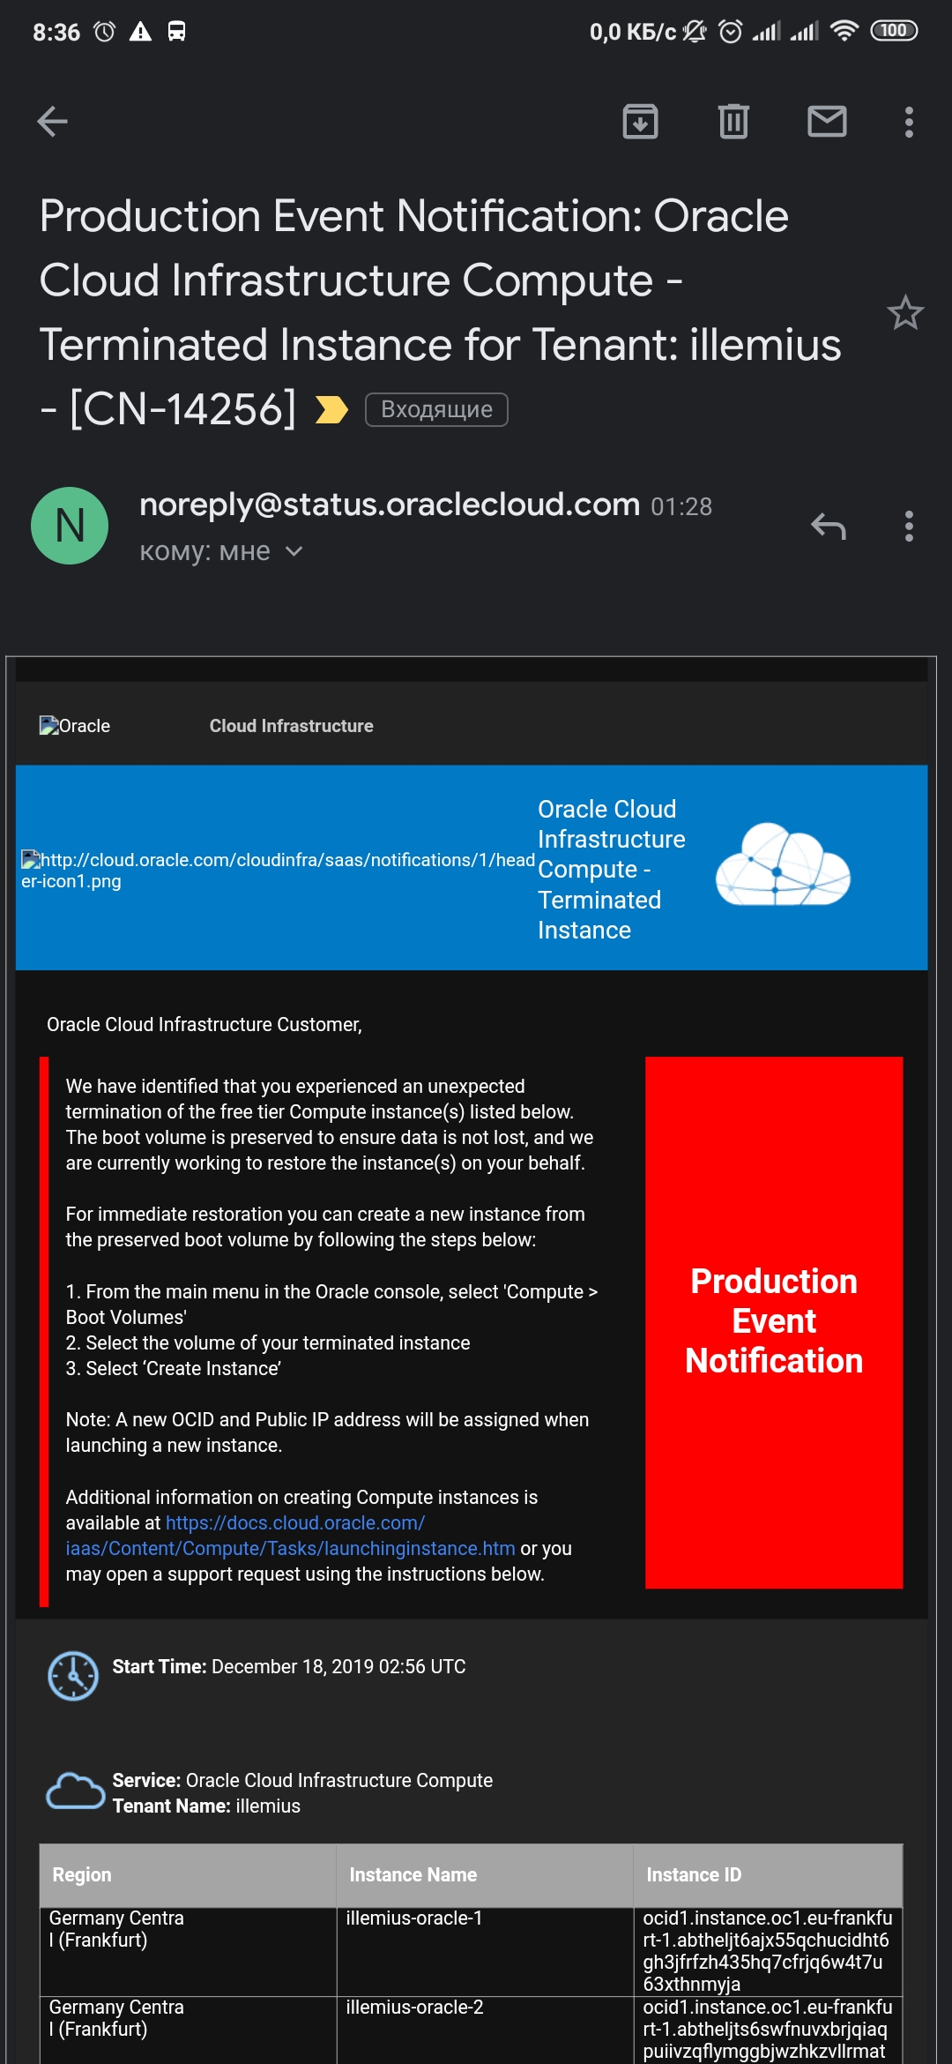Open the Входящие label
Image resolution: width=952 pixels, height=2064 pixels.
click(436, 409)
